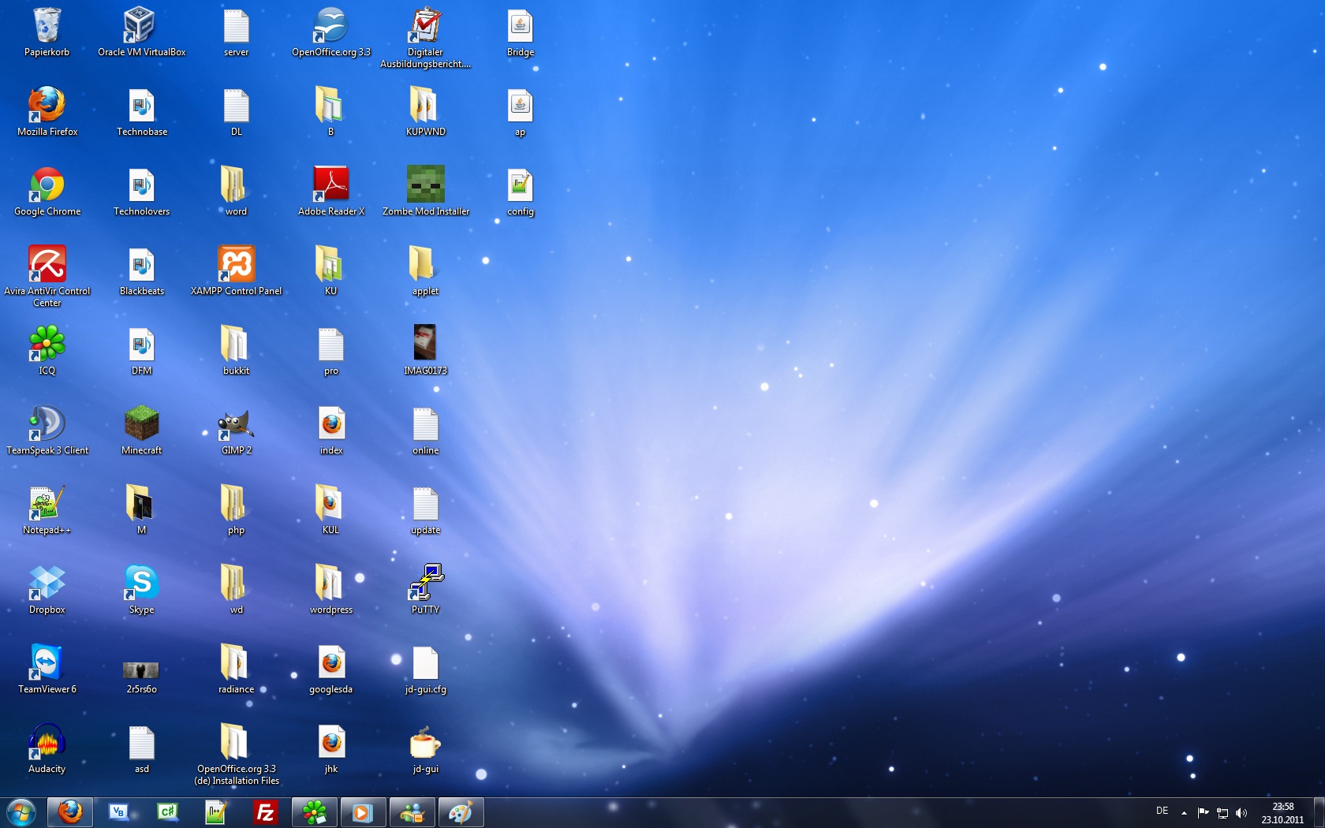Viewport: 1325px width, 828px height.
Task: Show hidden system tray icons
Action: 1184,812
